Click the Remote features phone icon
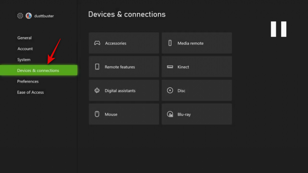This screenshot has height=173, width=308. pyautogui.click(x=97, y=67)
